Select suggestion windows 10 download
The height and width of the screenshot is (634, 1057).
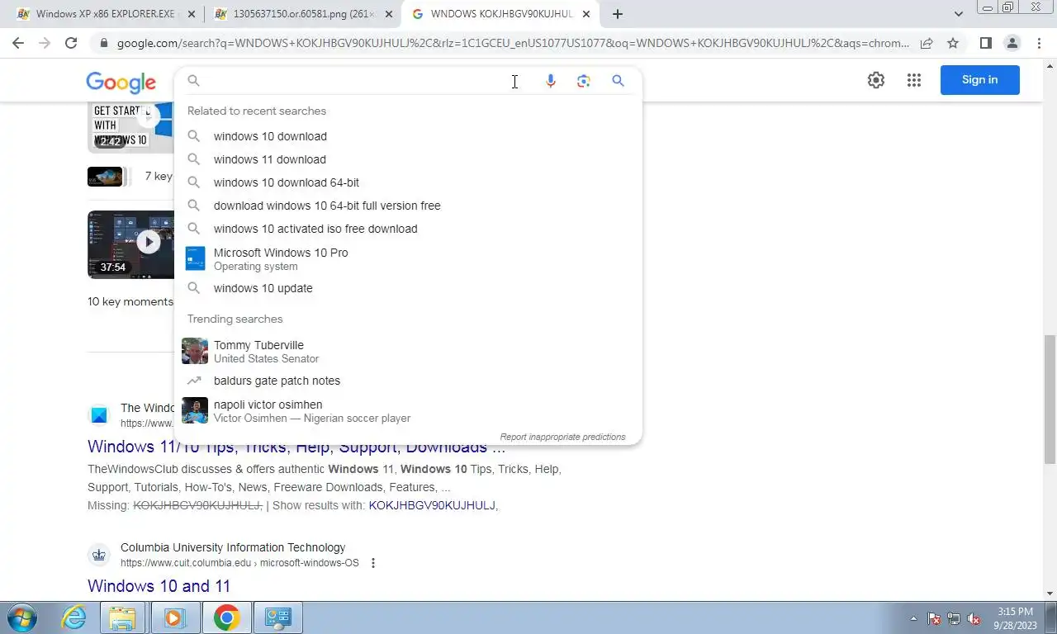click(x=408, y=136)
